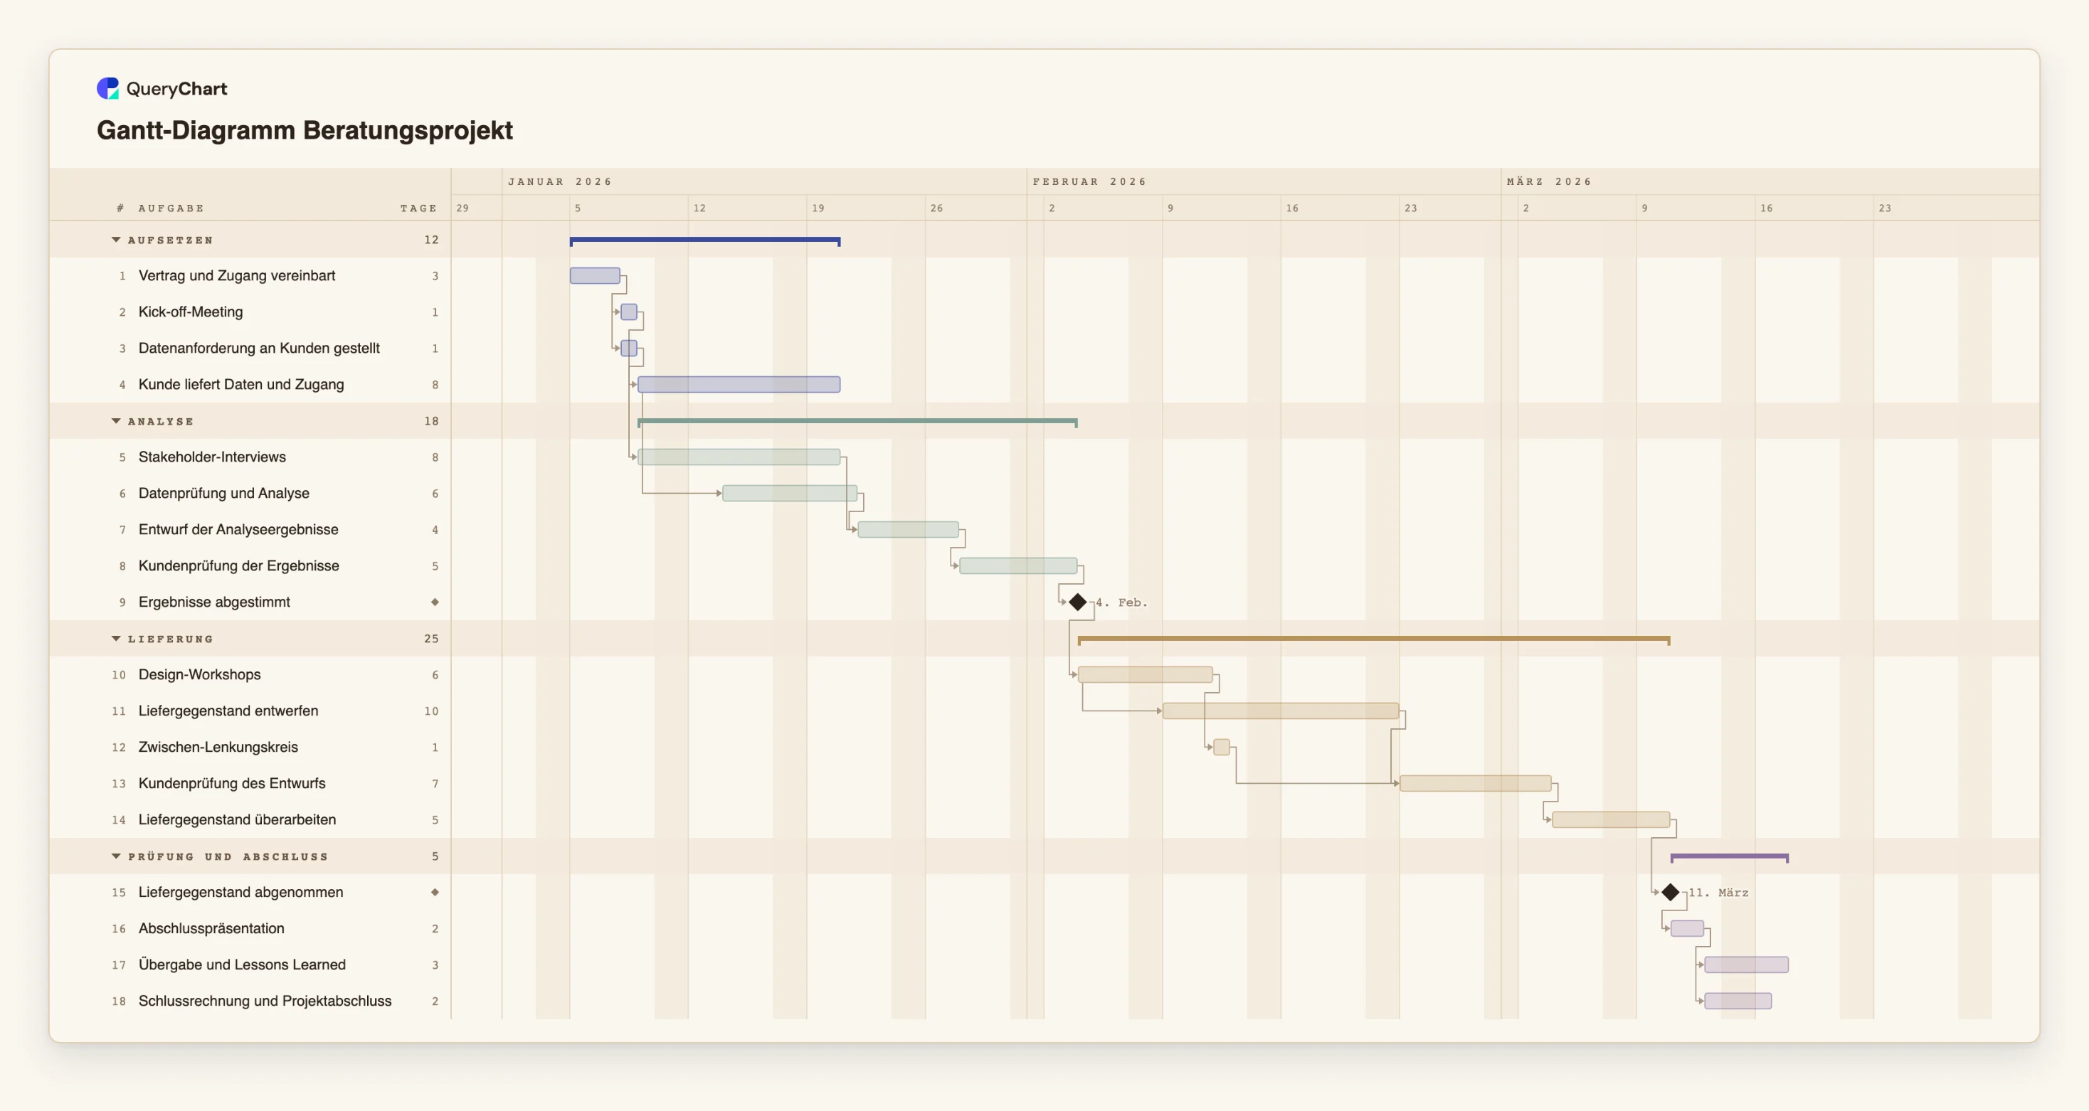The image size is (2089, 1111).
Task: Click the Kundenprüfung der Ergebnisse Gantt bar
Action: point(1019,566)
